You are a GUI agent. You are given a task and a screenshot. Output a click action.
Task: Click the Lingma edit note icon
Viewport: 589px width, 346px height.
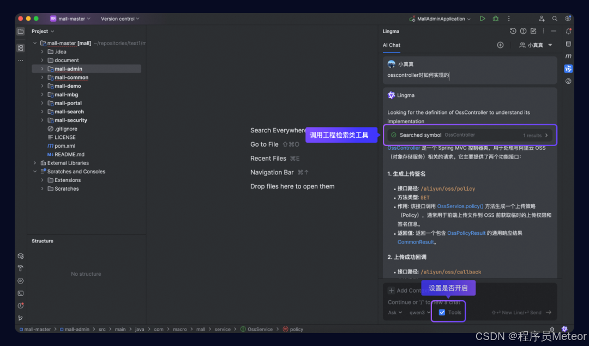click(533, 31)
